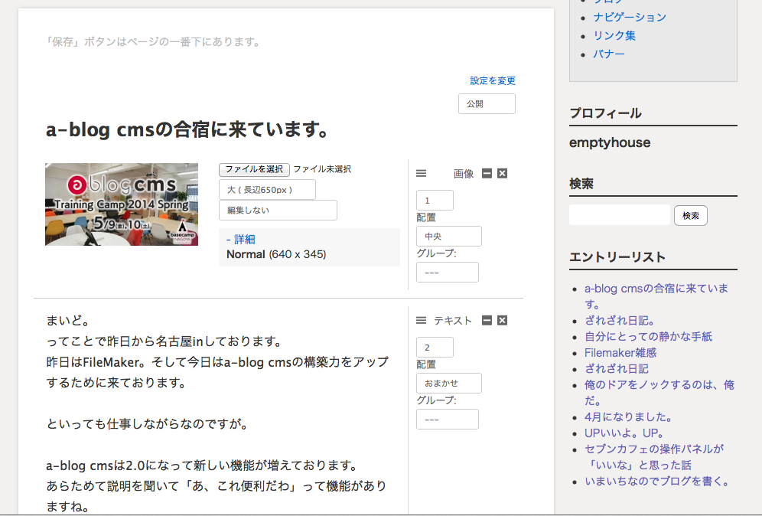Viewport: 762px width, 516px height.
Task: Open text unit order dropdown showing 2
Action: (x=435, y=348)
